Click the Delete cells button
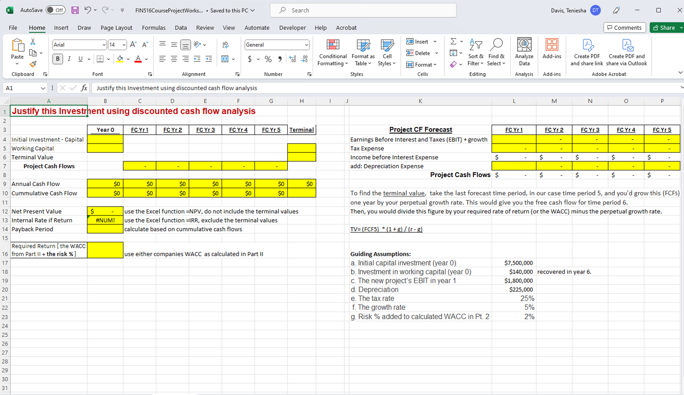 pos(419,53)
